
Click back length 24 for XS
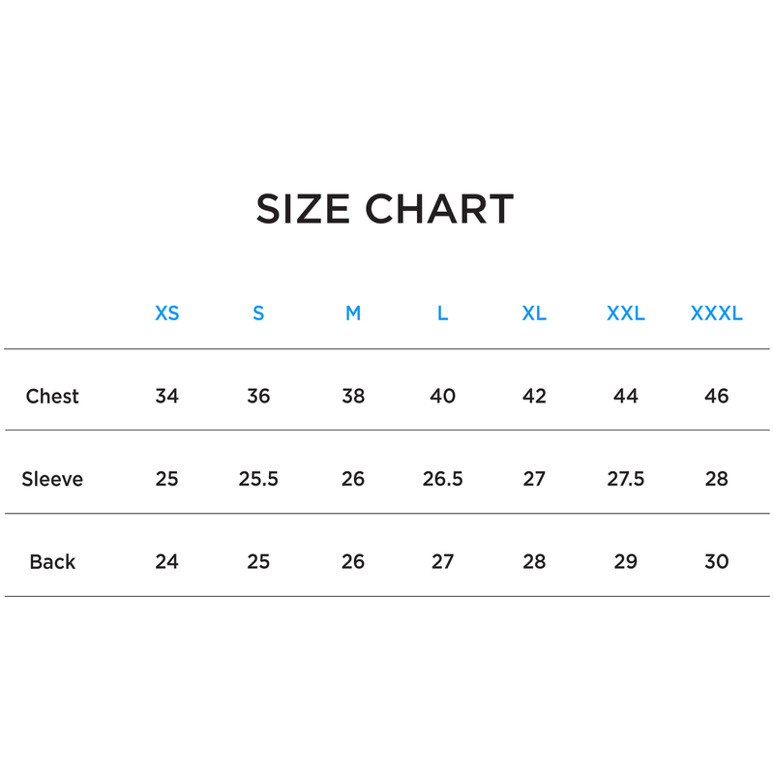[x=167, y=561]
